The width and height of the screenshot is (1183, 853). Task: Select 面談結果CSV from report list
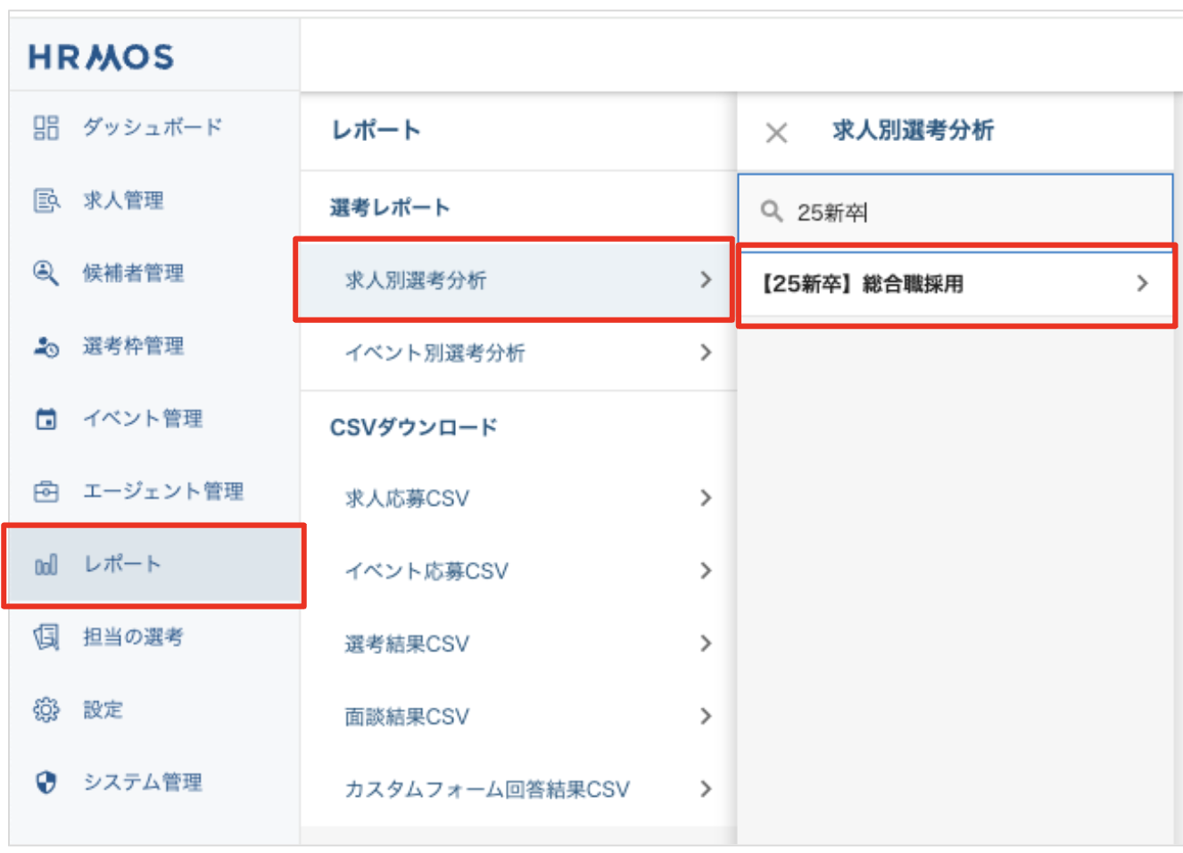407,716
